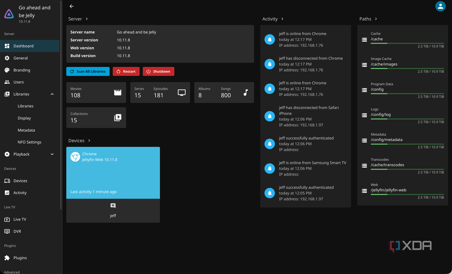Screen dimensions: 452x274
Task: Open the Activity panel chevron
Action: point(282,19)
